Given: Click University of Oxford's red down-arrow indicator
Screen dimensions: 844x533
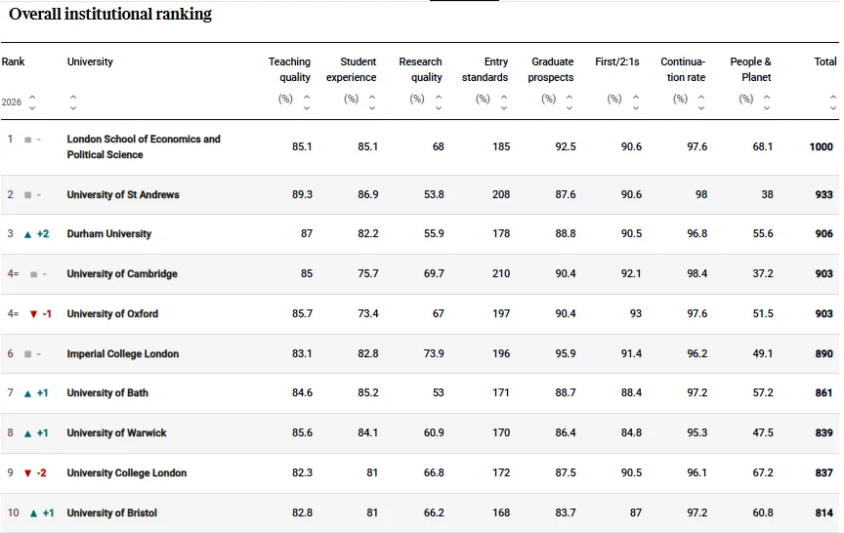Looking at the screenshot, I should (33, 314).
